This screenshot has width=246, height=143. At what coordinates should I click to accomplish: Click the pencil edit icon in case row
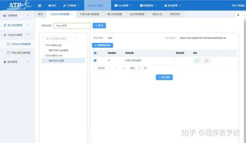point(197,60)
